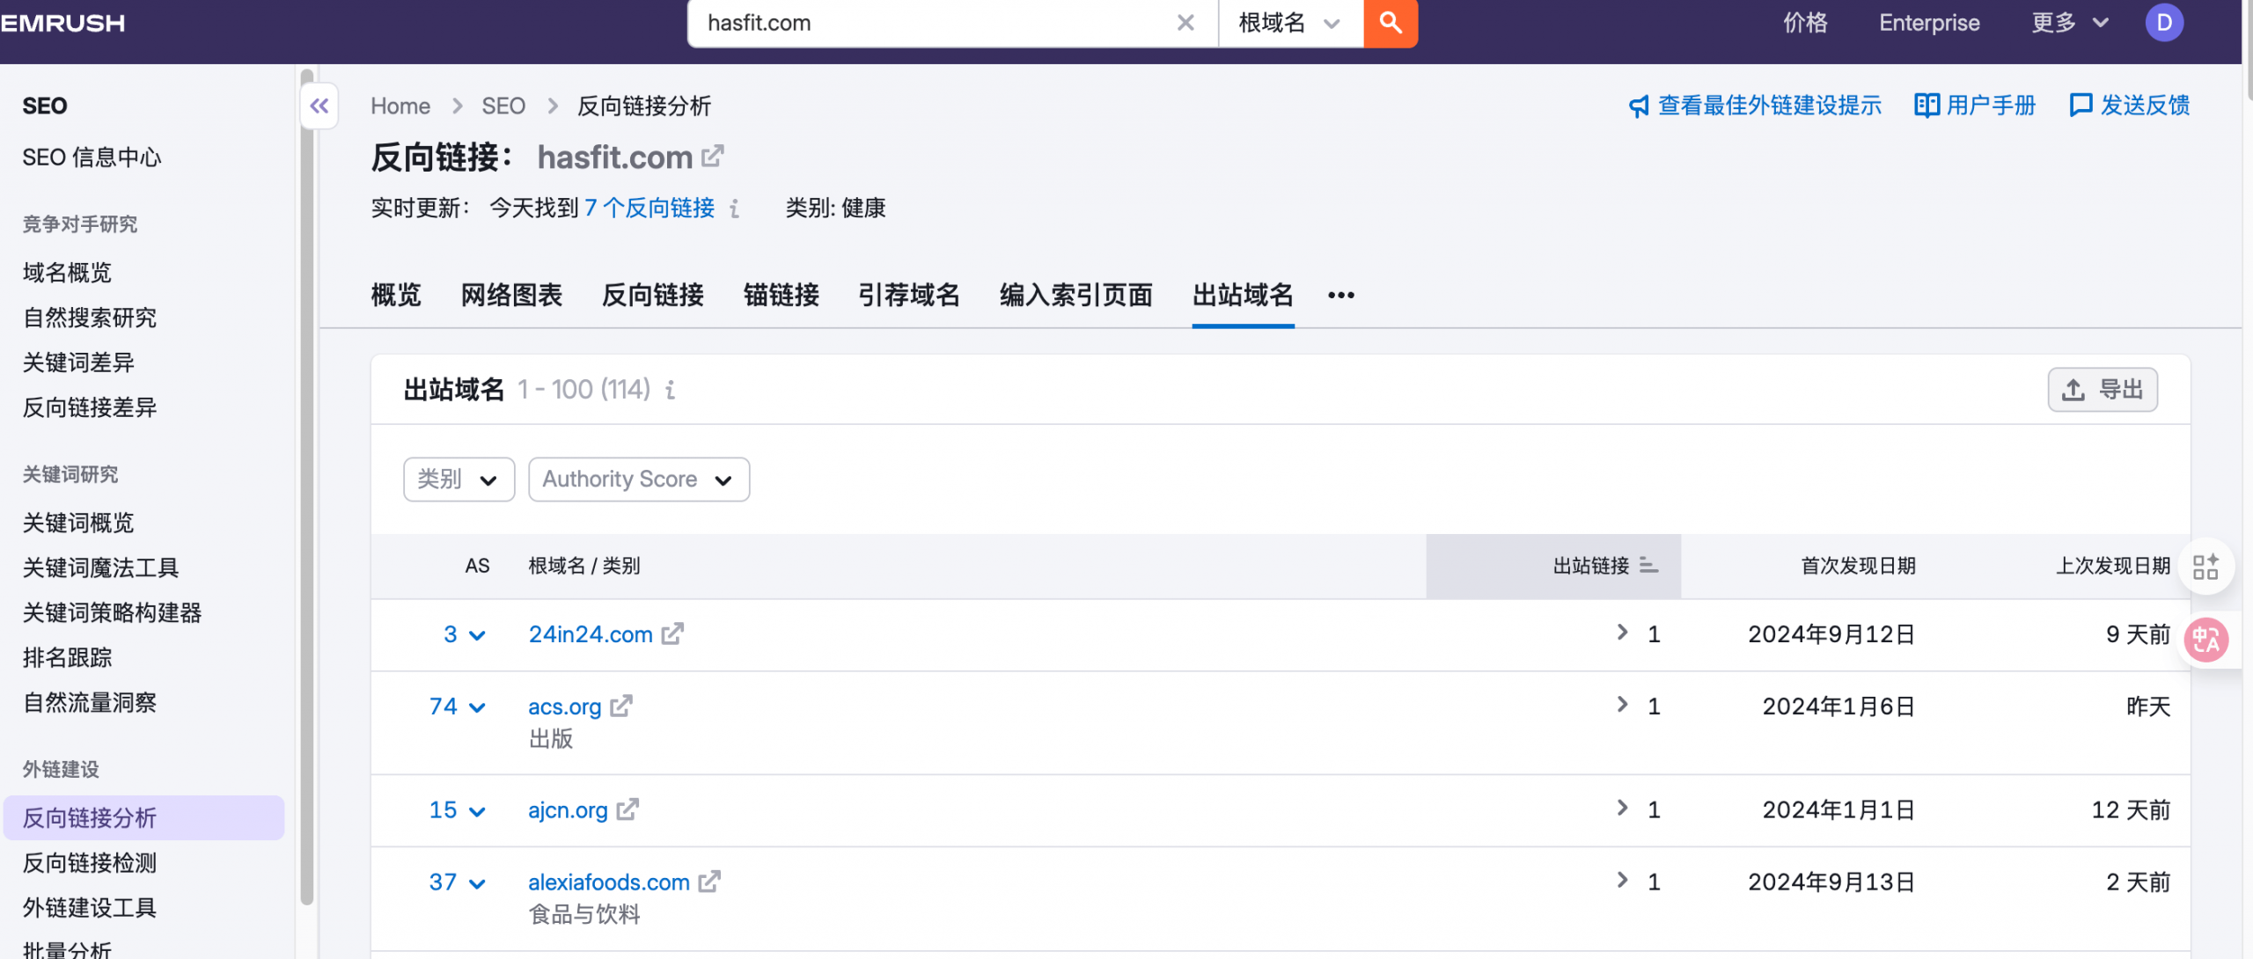
Task: Open the ajcn.org domain link
Action: (x=568, y=810)
